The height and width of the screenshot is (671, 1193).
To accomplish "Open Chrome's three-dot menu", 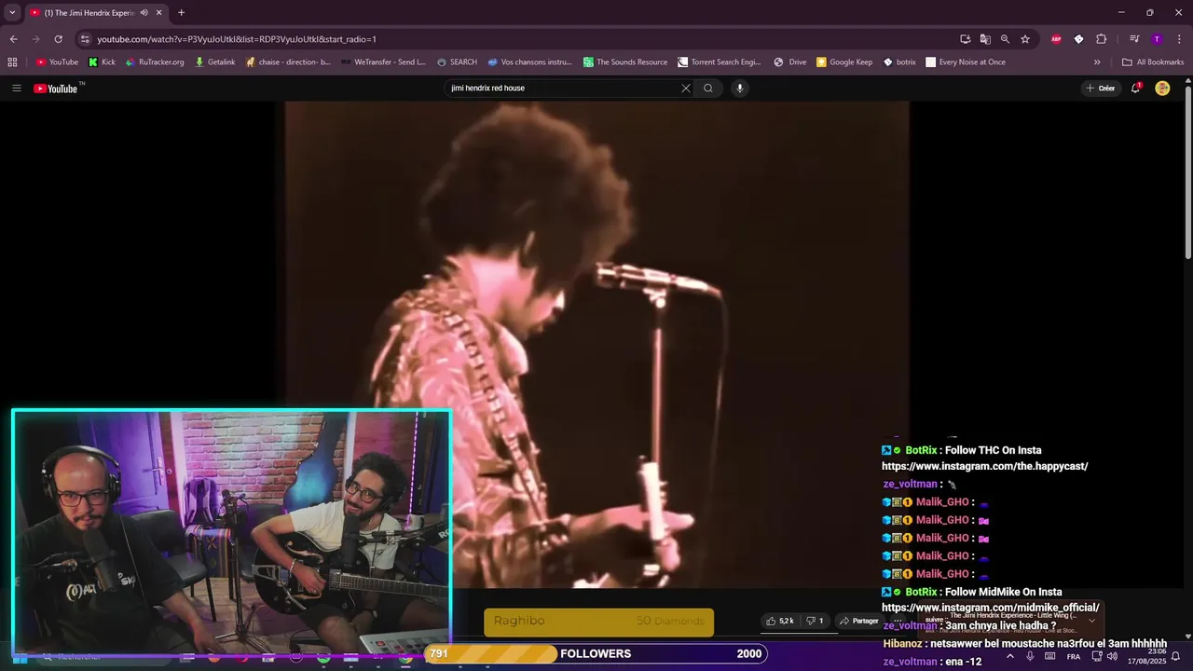I will (1179, 39).
